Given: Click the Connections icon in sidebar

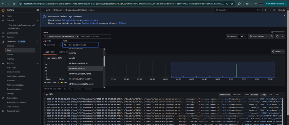Looking at the screenshot, I should coord(3,98).
